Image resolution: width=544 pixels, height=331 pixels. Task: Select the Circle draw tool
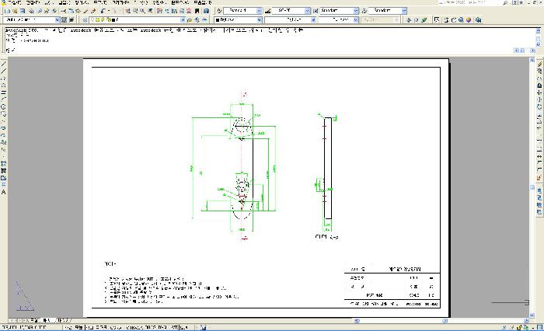[x=3, y=105]
